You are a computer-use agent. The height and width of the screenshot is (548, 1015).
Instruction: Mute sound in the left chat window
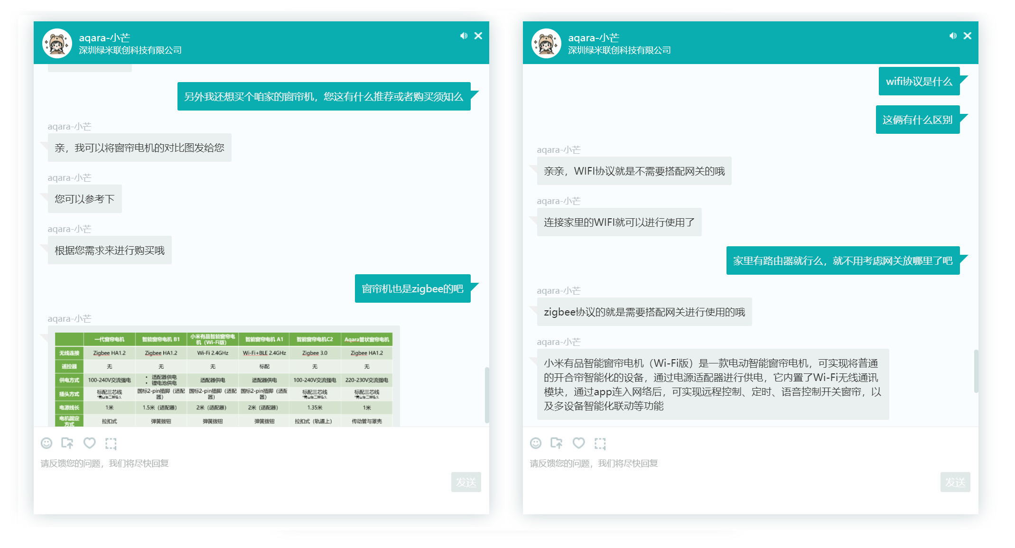click(464, 36)
